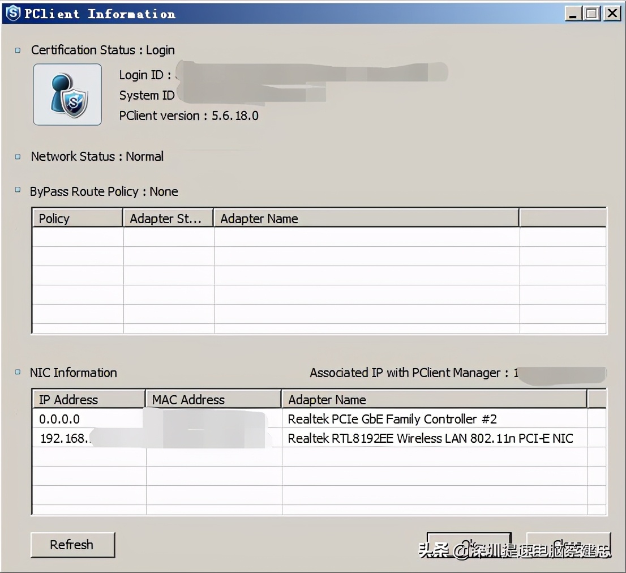This screenshot has height=573, width=626.
Task: Click Adapter Name header in ByPass table
Action: tap(366, 219)
